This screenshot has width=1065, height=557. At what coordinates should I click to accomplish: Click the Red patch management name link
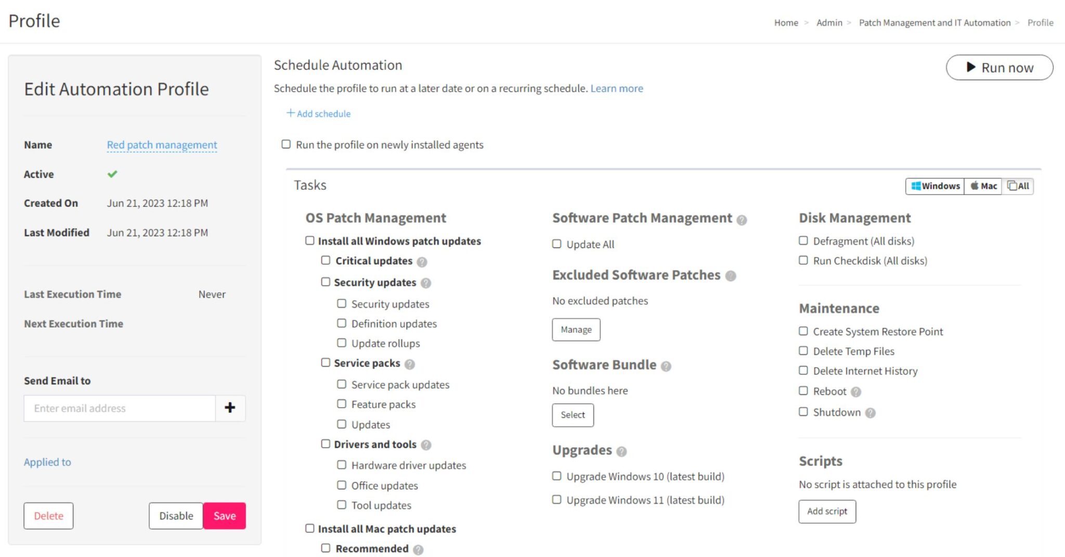[162, 145]
